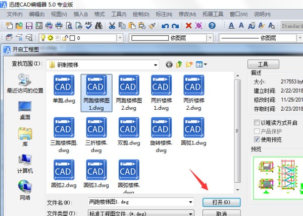Click the layer lightbulb on/off icon

[43, 38]
